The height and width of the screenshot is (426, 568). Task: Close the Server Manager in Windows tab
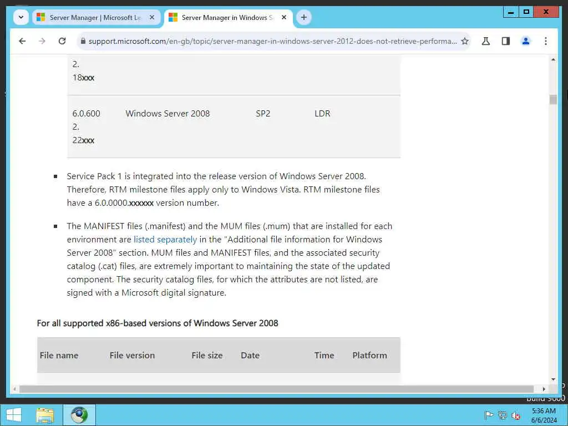click(284, 17)
